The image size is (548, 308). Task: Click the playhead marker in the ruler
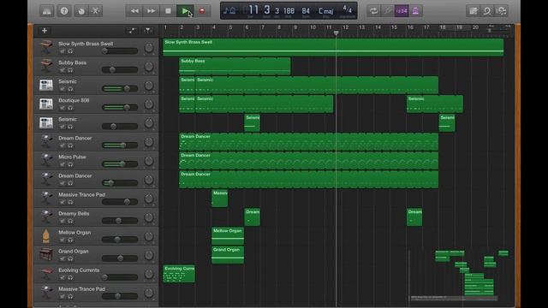pos(336,33)
